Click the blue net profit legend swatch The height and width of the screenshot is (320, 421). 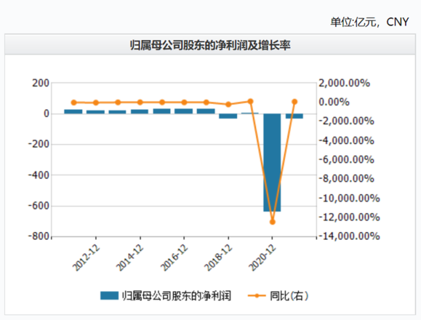point(109,296)
